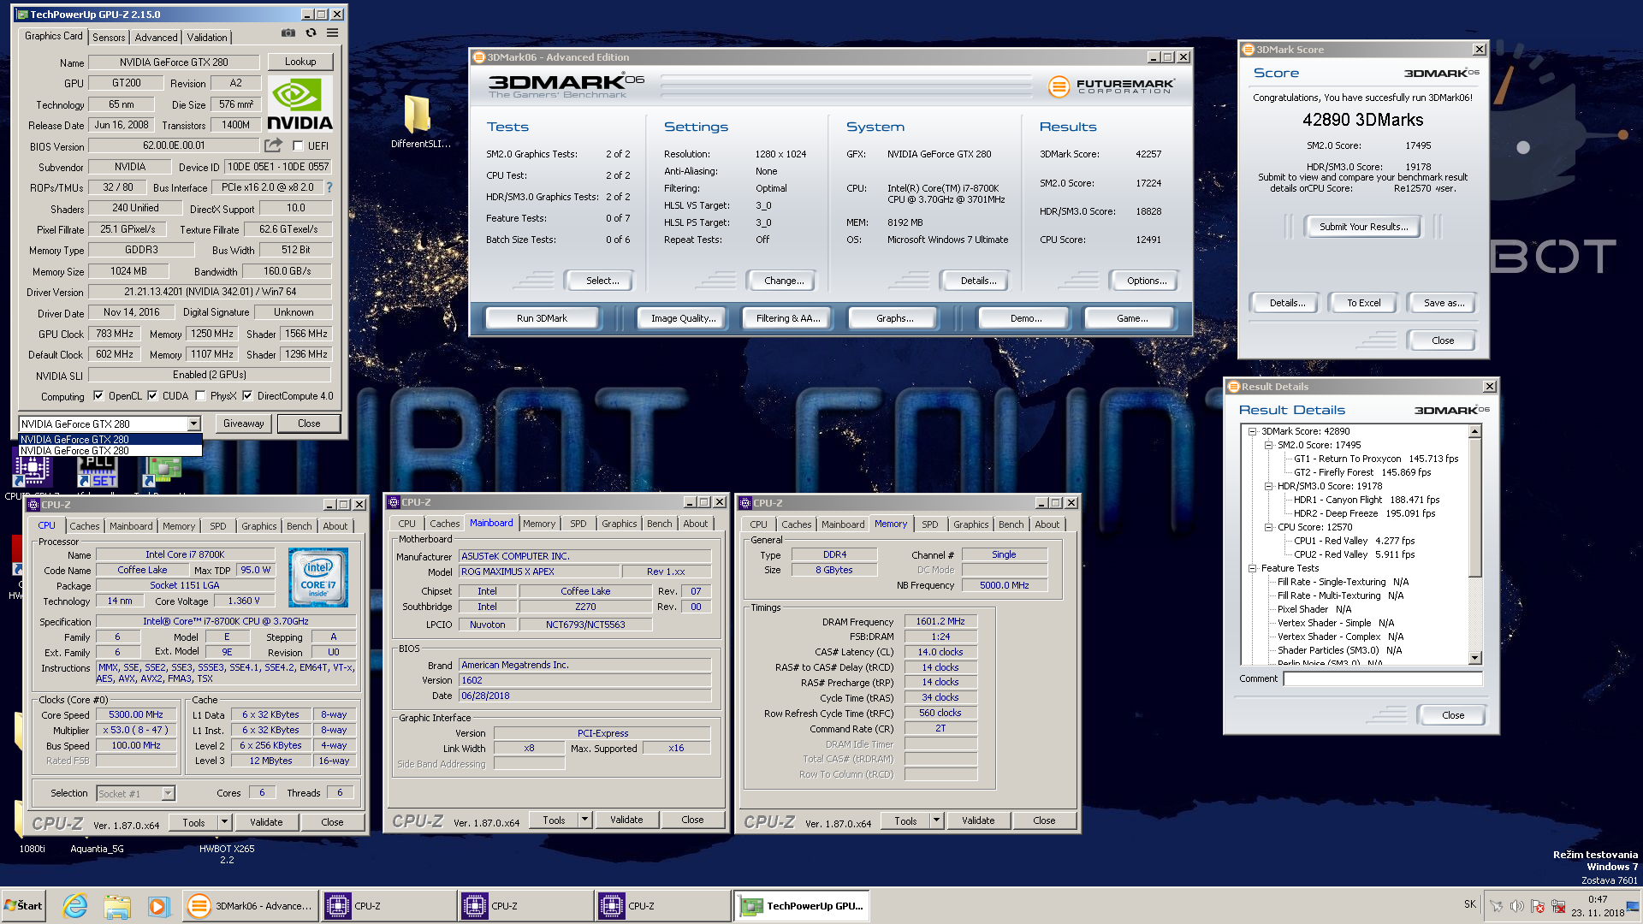Collapse the HDR/SM3.0 Score tree node
Screen dimensions: 1643x924
tap(1268, 486)
